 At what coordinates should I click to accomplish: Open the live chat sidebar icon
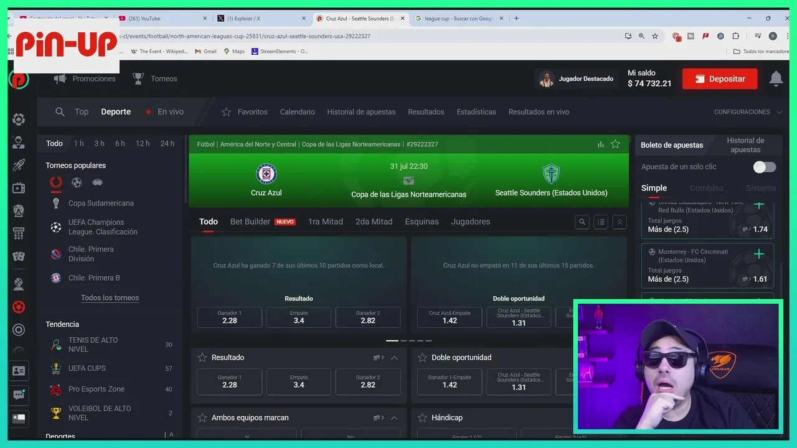(x=19, y=394)
